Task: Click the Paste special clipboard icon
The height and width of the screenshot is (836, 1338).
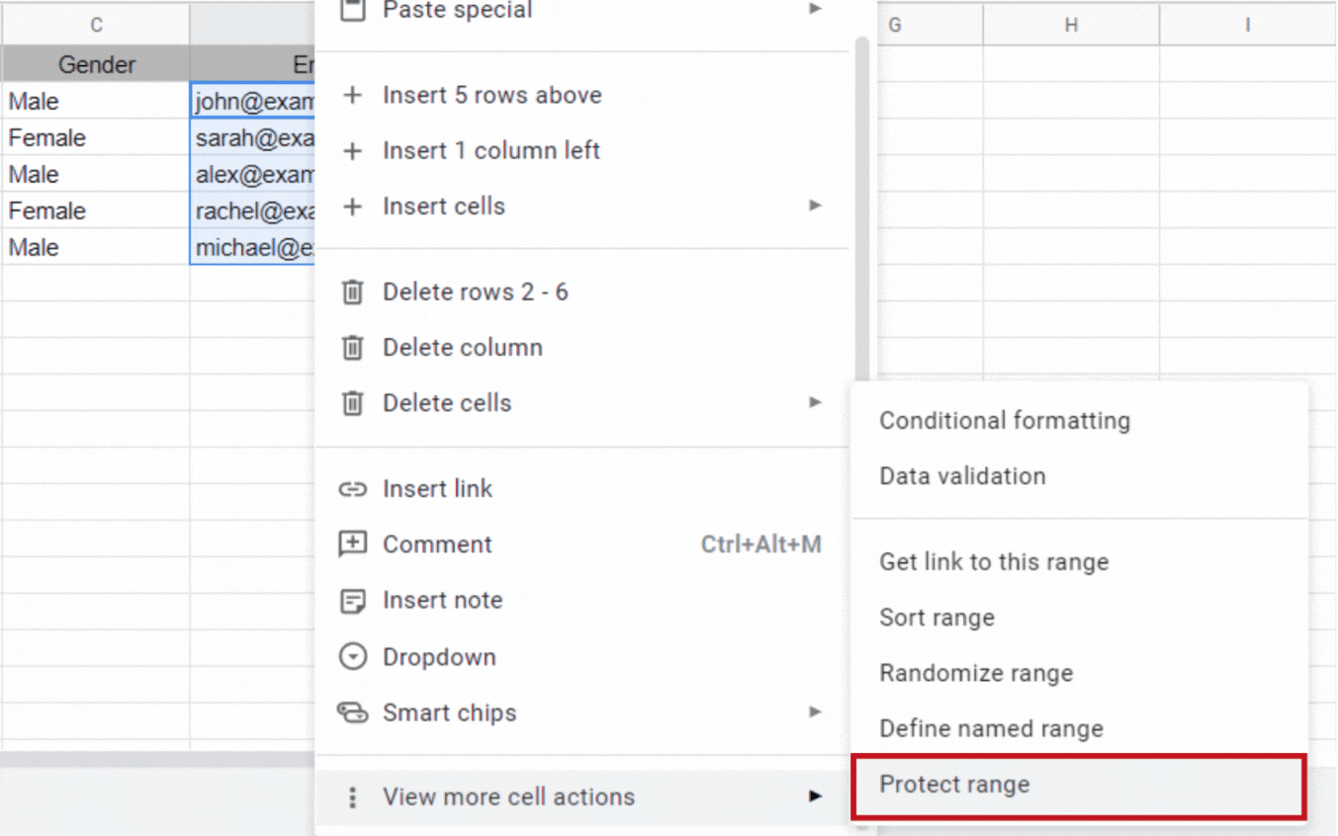Action: pyautogui.click(x=352, y=9)
